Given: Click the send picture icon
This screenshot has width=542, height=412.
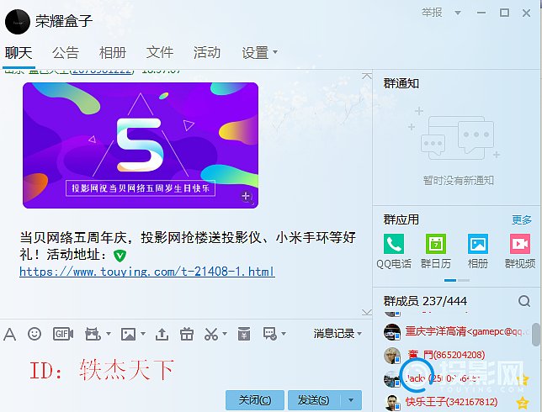Looking at the screenshot, I should click(128, 334).
